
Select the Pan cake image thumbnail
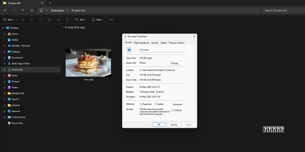[x=88, y=63]
